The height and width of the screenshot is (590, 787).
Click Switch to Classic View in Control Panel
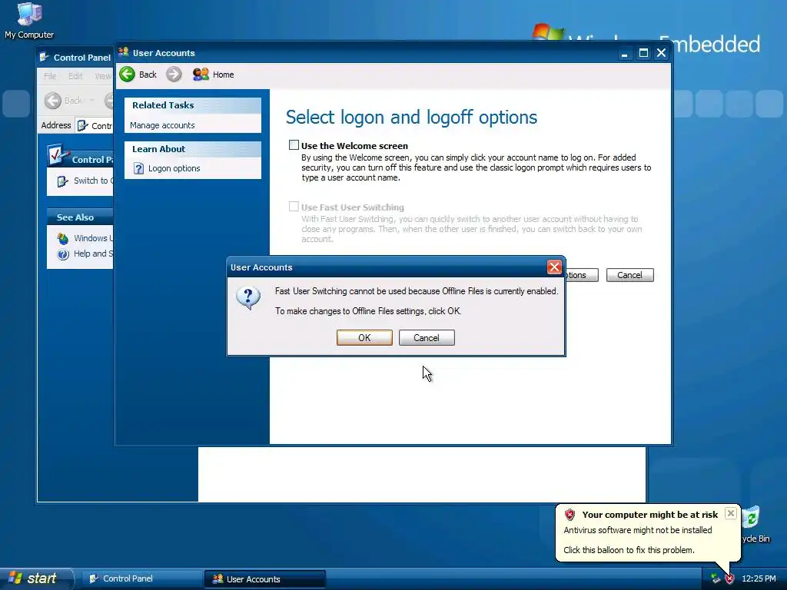pos(93,181)
